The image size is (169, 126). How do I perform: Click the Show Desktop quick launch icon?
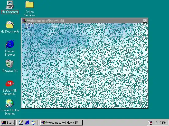(x=21, y=123)
